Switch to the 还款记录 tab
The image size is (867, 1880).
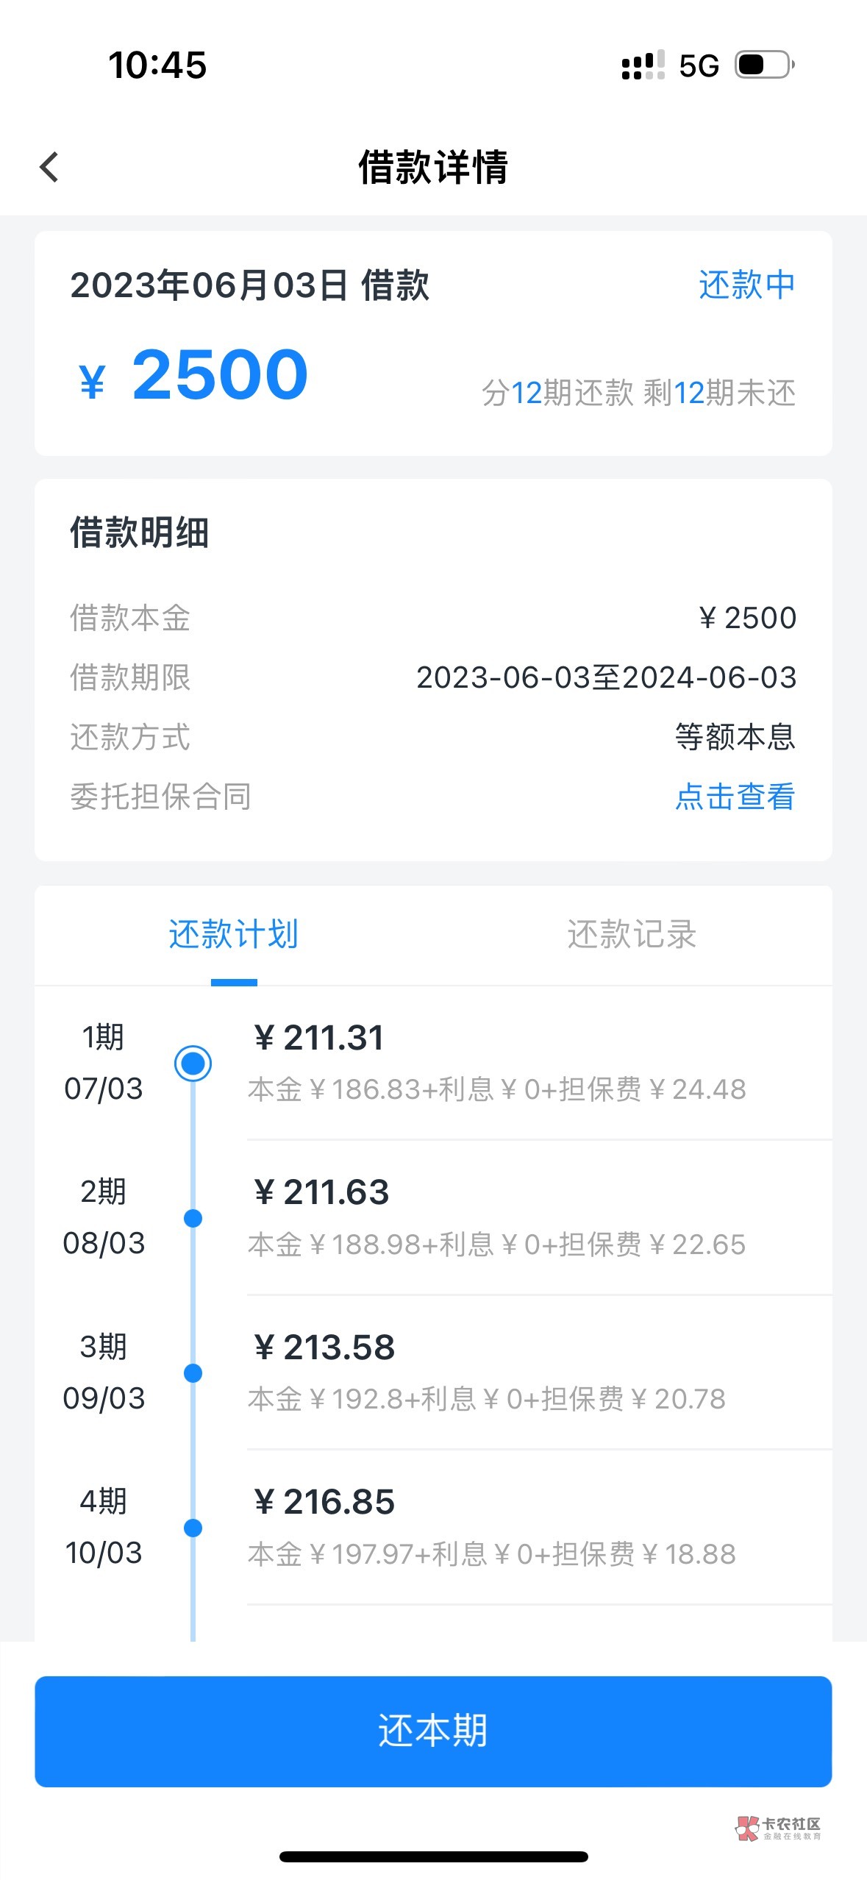(632, 934)
